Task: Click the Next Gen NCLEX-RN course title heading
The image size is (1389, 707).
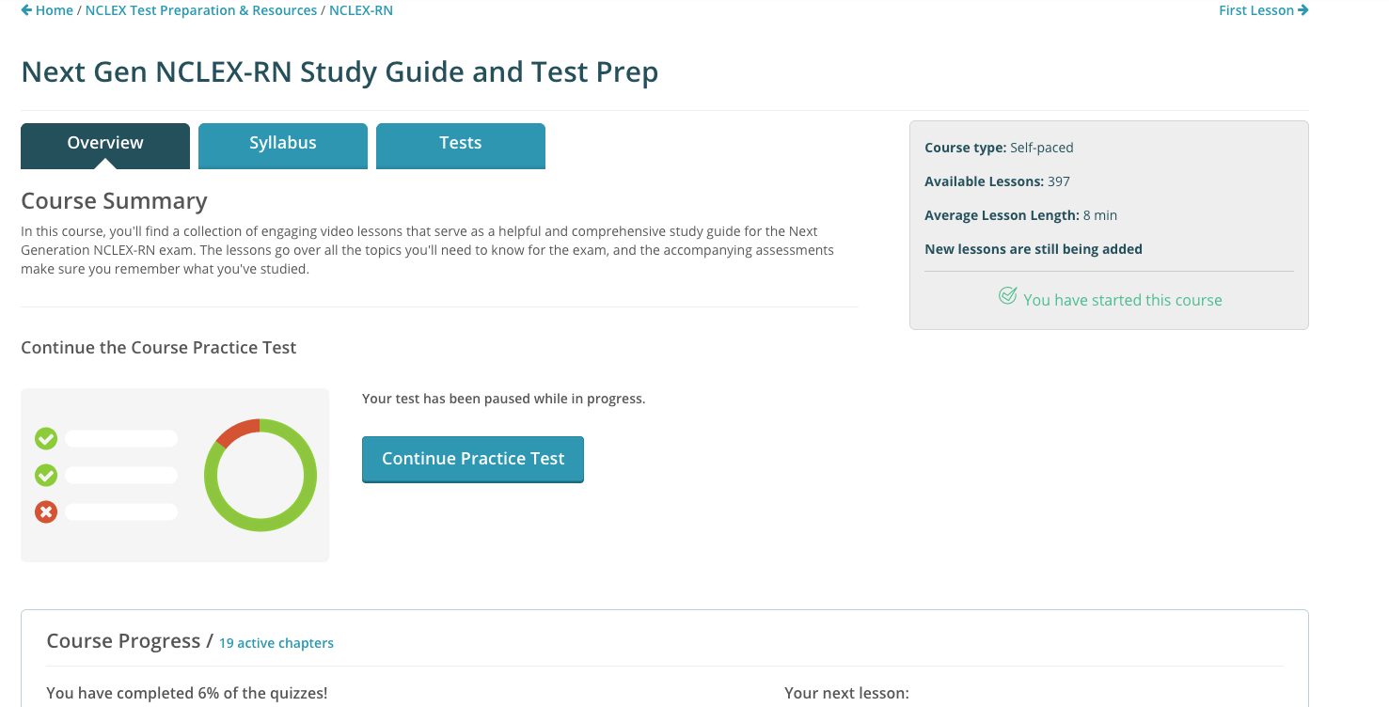Action: point(339,72)
